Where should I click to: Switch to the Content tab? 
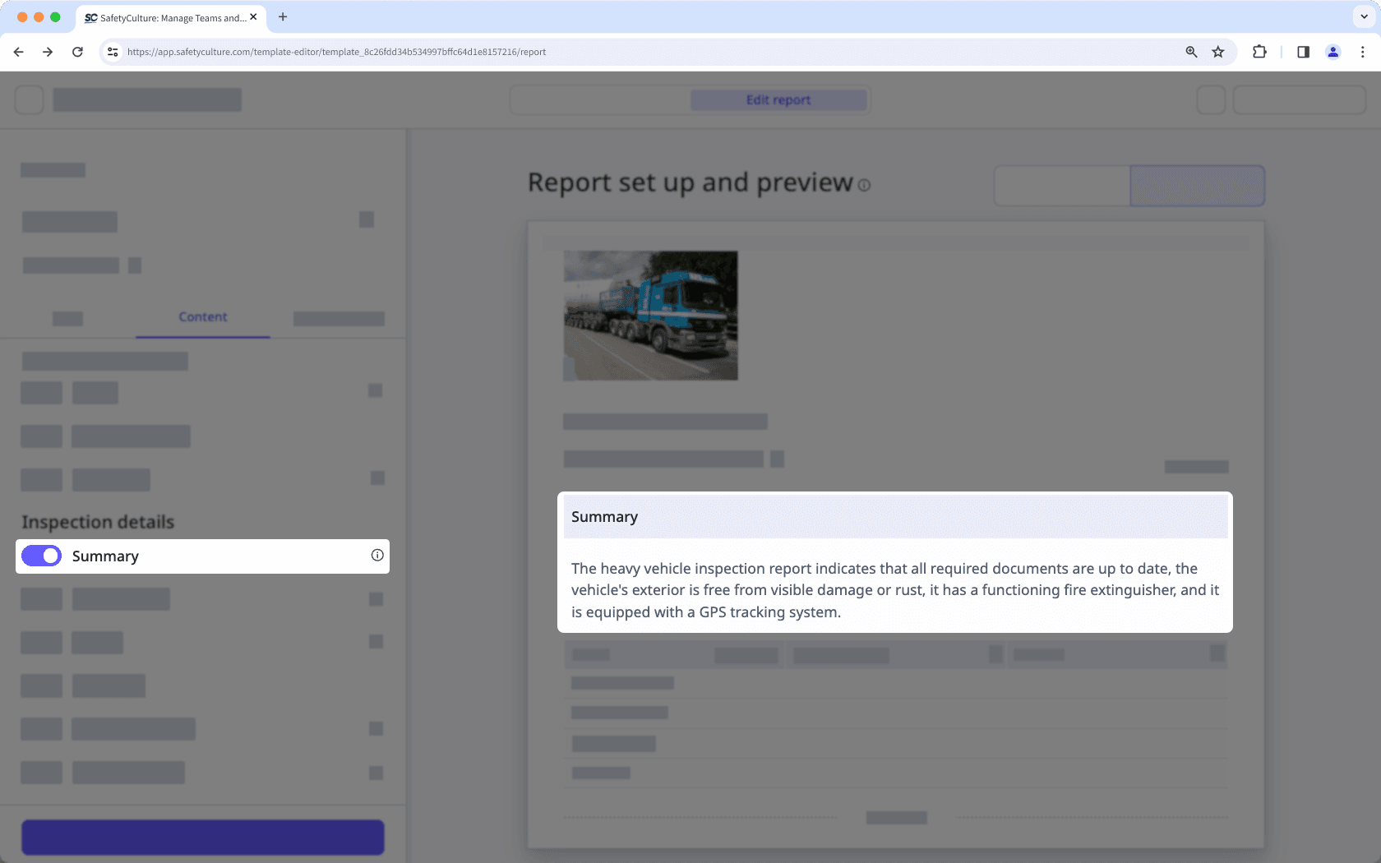202,316
